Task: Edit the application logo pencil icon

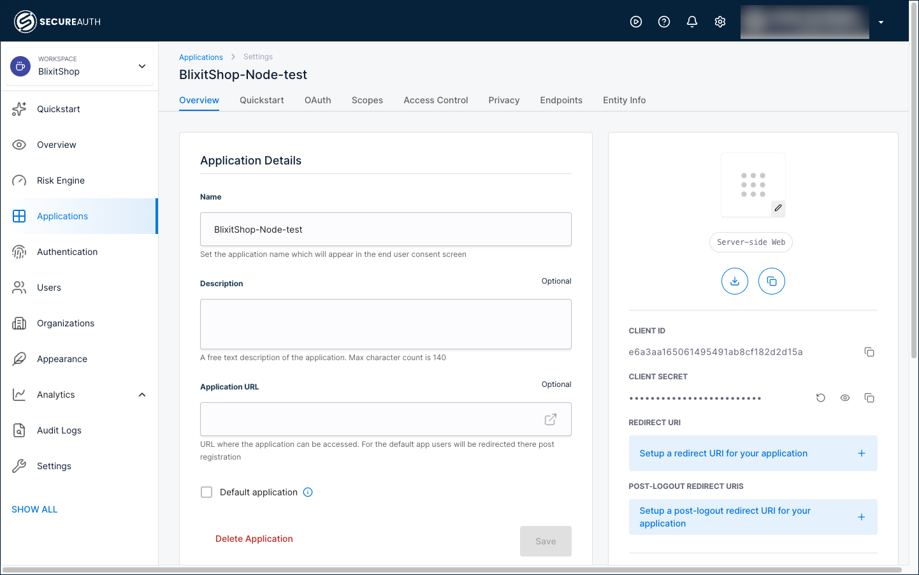Action: [x=778, y=208]
